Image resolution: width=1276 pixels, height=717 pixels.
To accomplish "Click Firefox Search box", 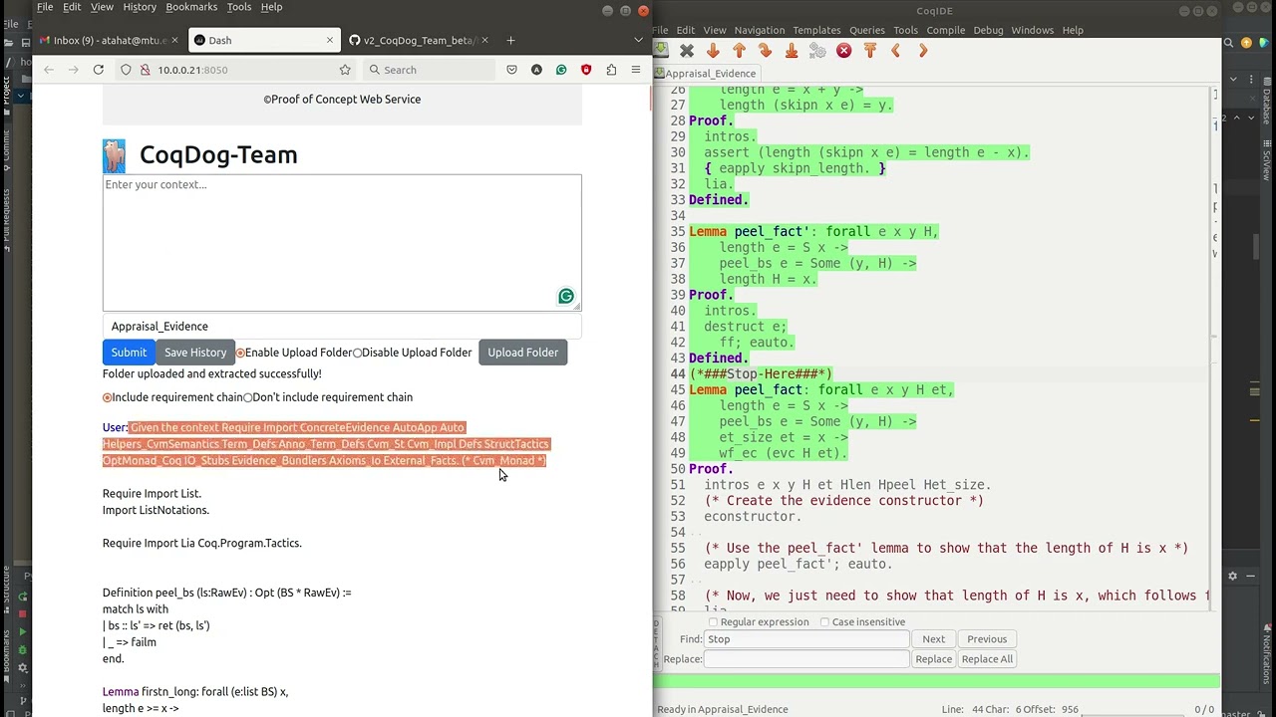I will point(429,70).
